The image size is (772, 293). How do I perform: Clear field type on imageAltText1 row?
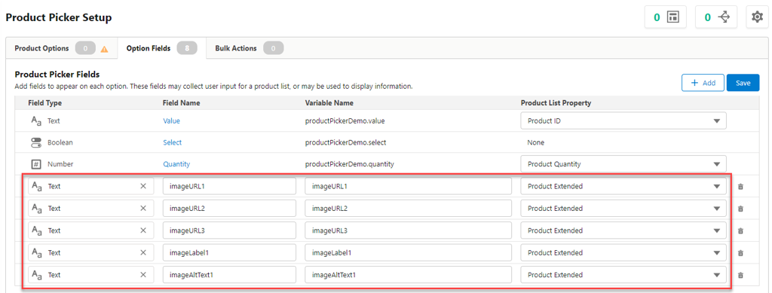coord(143,275)
